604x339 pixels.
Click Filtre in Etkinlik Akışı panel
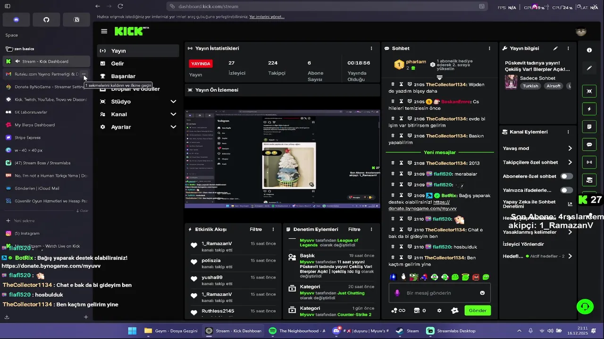coord(256,229)
